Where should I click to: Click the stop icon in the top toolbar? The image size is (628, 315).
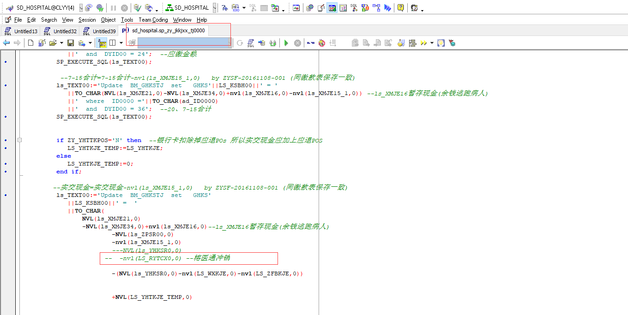124,8
